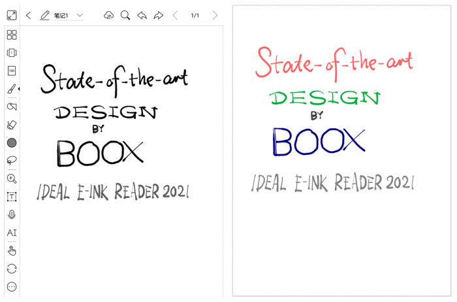Open the more options menu
Viewport: 457px width, 302px height.
(12, 286)
